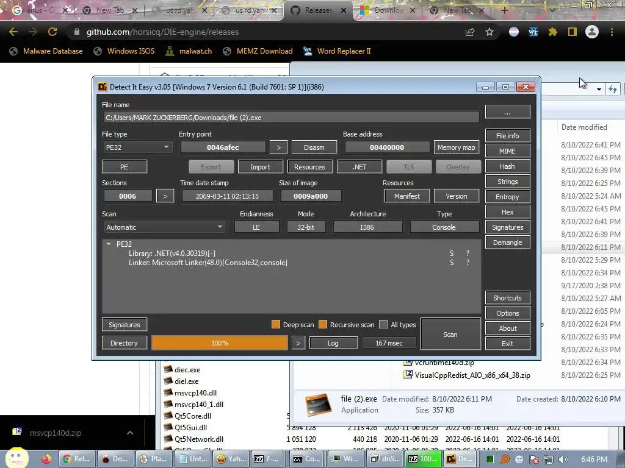Open the malwat.ch bookmark
The width and height of the screenshot is (625, 468).
189,51
